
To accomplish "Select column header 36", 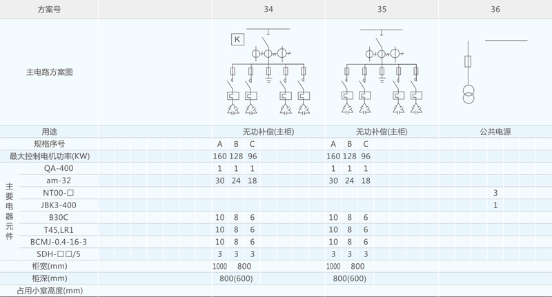I will [495, 10].
